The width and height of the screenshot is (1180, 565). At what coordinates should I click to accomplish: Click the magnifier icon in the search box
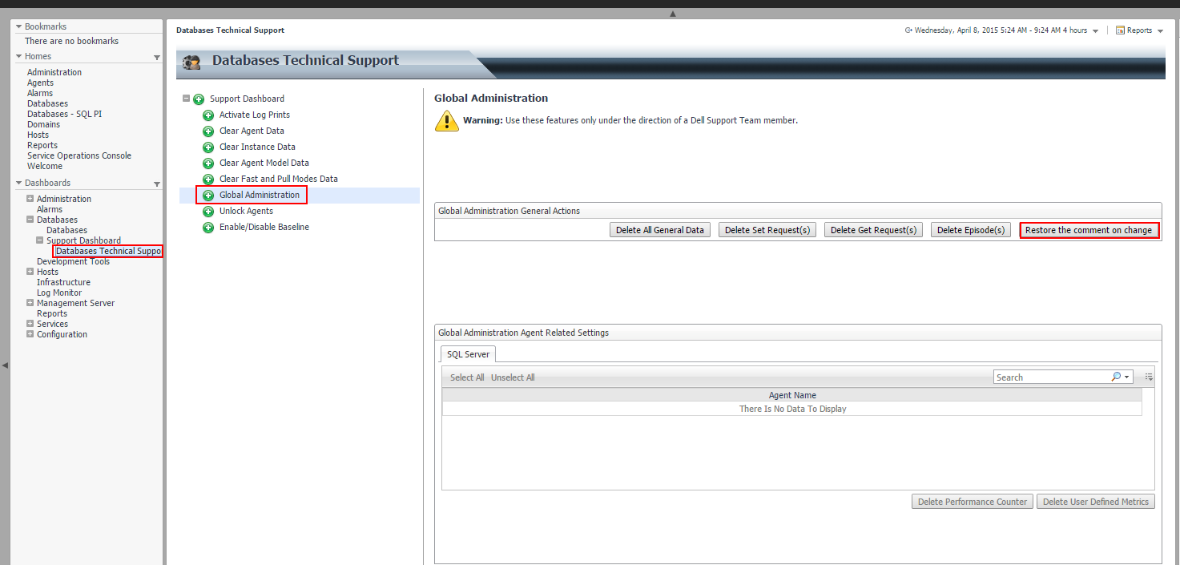(x=1116, y=377)
